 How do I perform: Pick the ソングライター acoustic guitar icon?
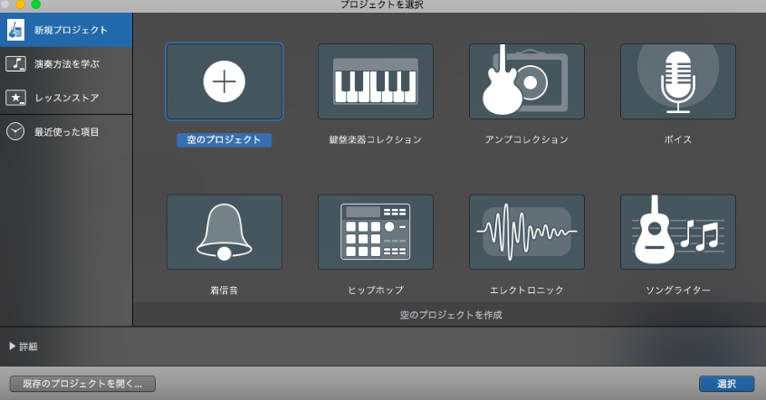[677, 232]
